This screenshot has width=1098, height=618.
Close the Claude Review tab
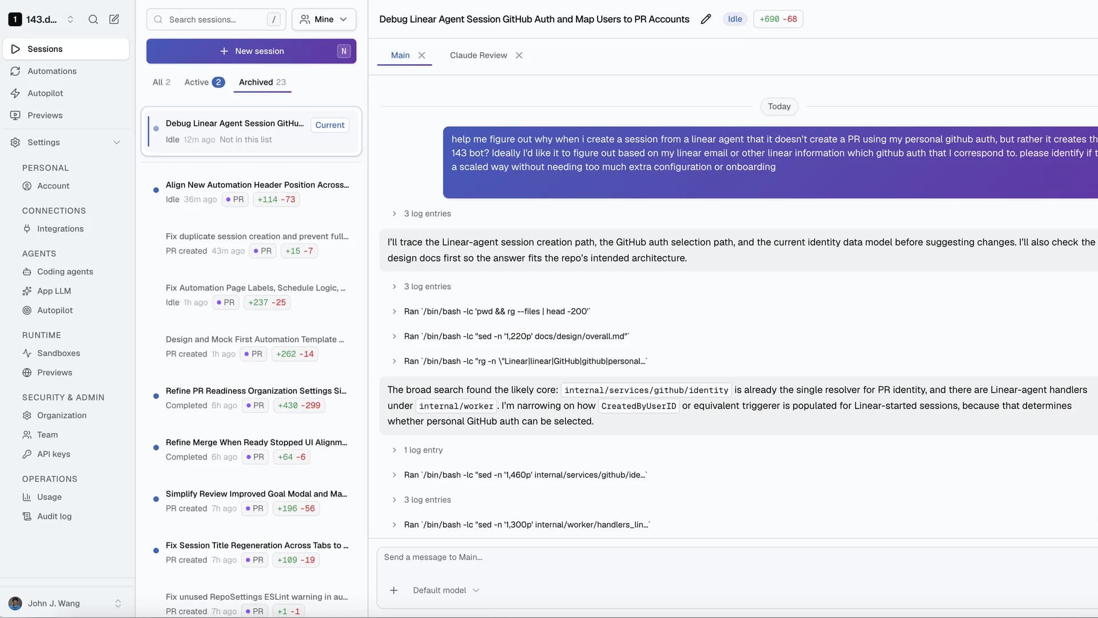pos(519,56)
